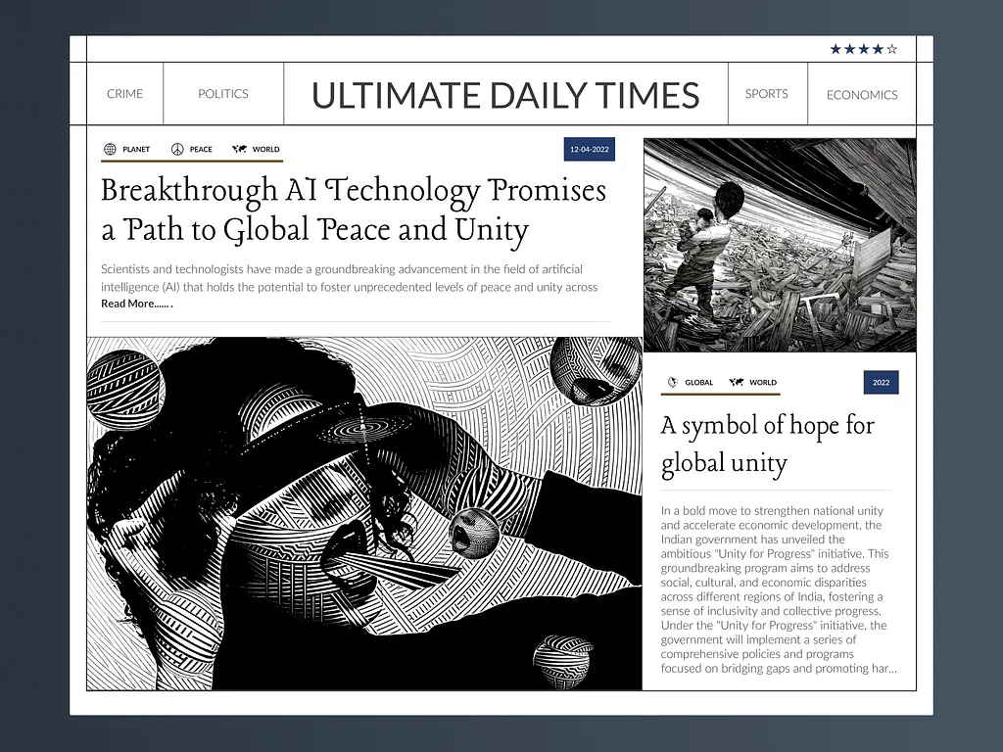Select the World tag in side article

(763, 383)
